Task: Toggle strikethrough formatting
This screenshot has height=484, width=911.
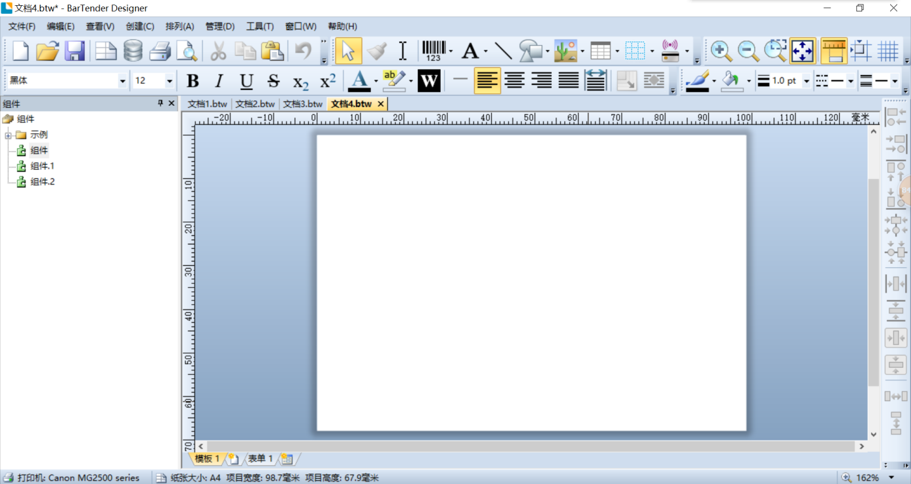Action: click(274, 81)
